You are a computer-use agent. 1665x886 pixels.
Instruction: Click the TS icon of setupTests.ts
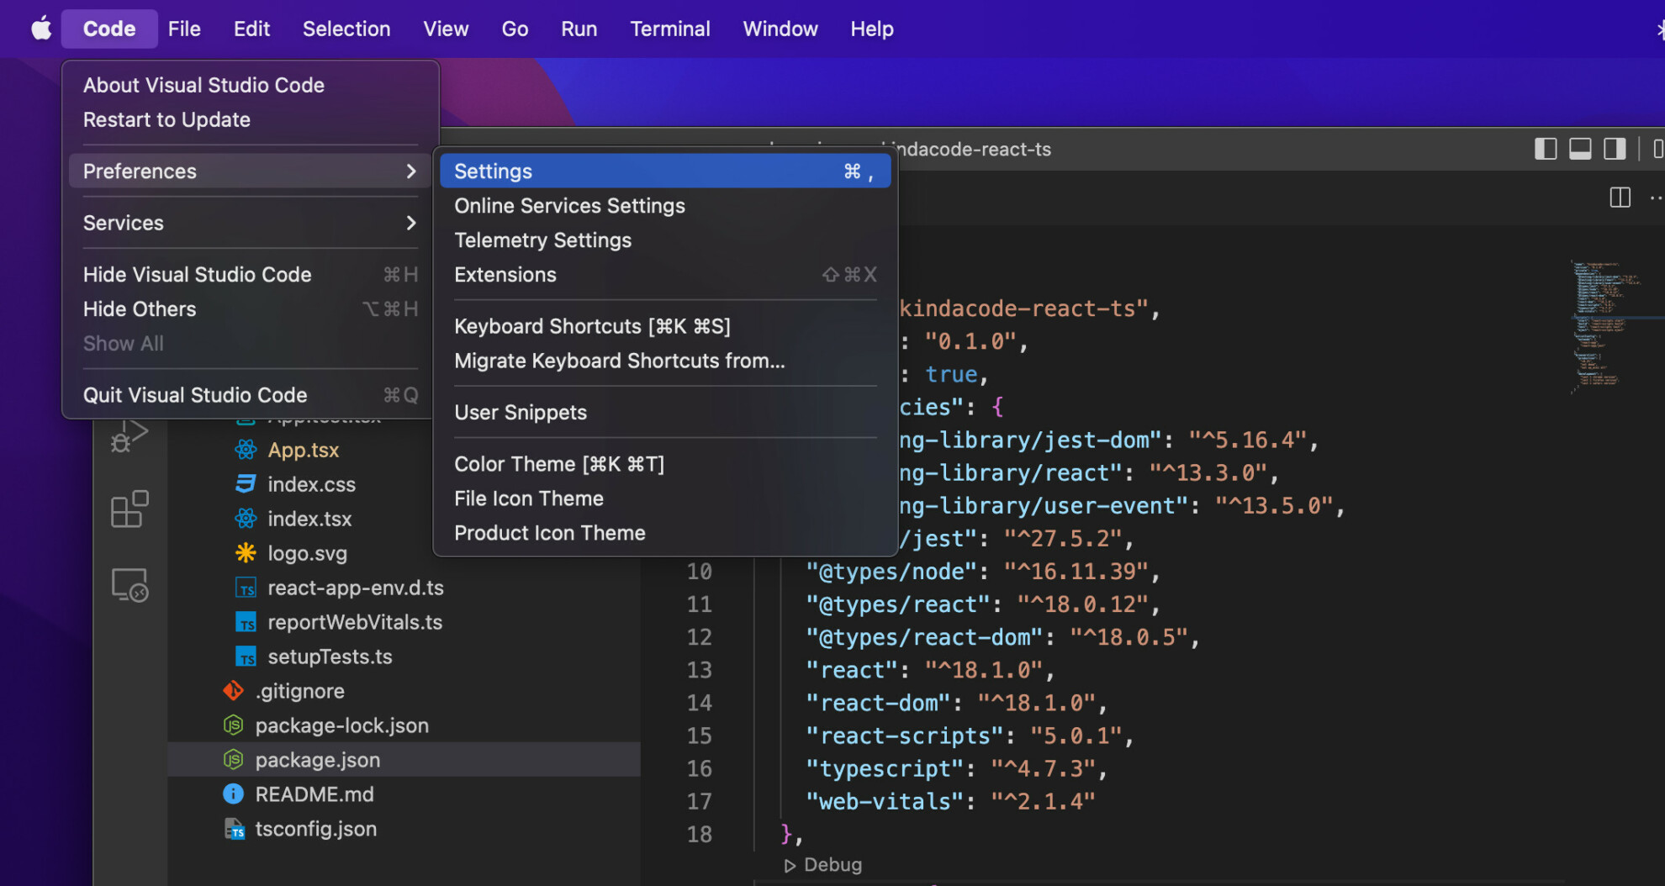(246, 657)
